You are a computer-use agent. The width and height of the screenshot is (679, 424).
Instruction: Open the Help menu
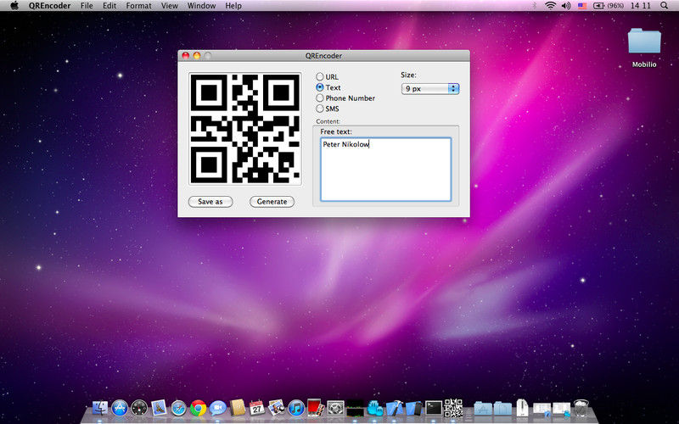pyautogui.click(x=233, y=6)
